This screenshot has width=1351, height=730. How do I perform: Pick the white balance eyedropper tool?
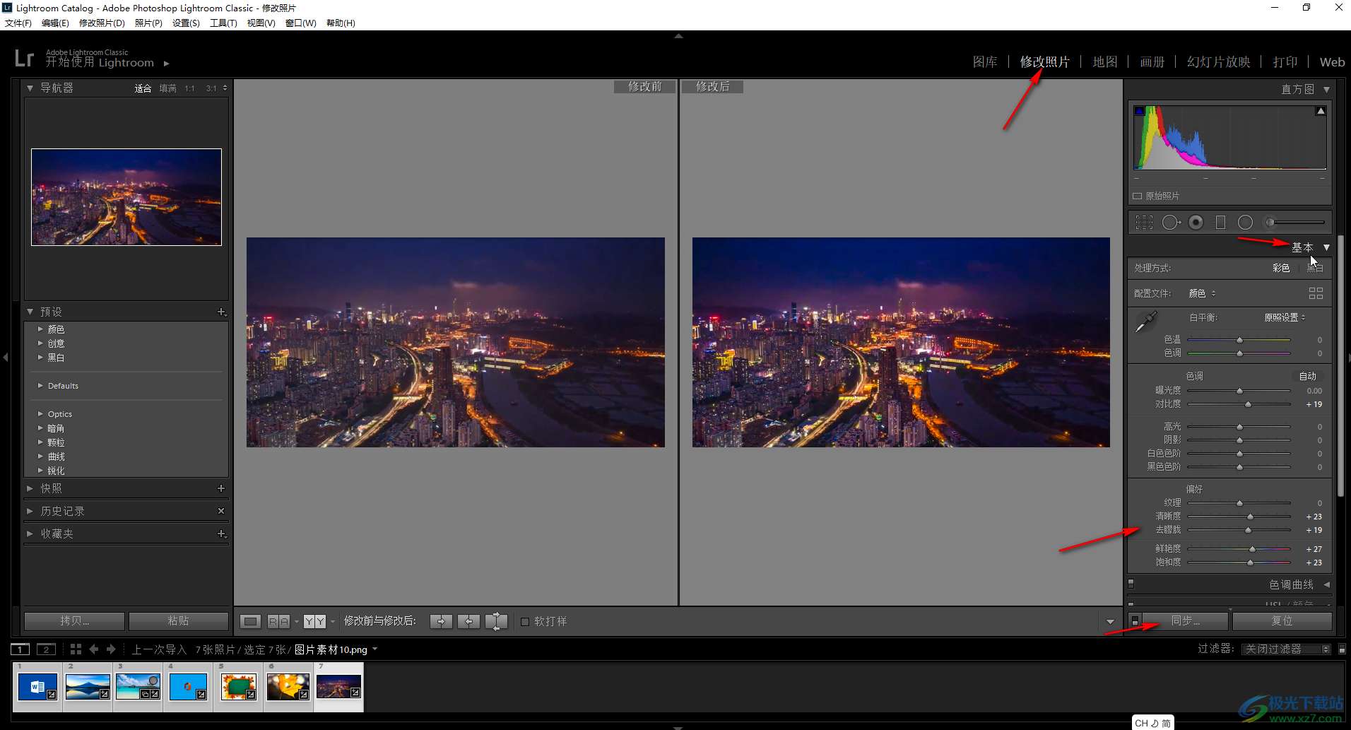point(1145,322)
